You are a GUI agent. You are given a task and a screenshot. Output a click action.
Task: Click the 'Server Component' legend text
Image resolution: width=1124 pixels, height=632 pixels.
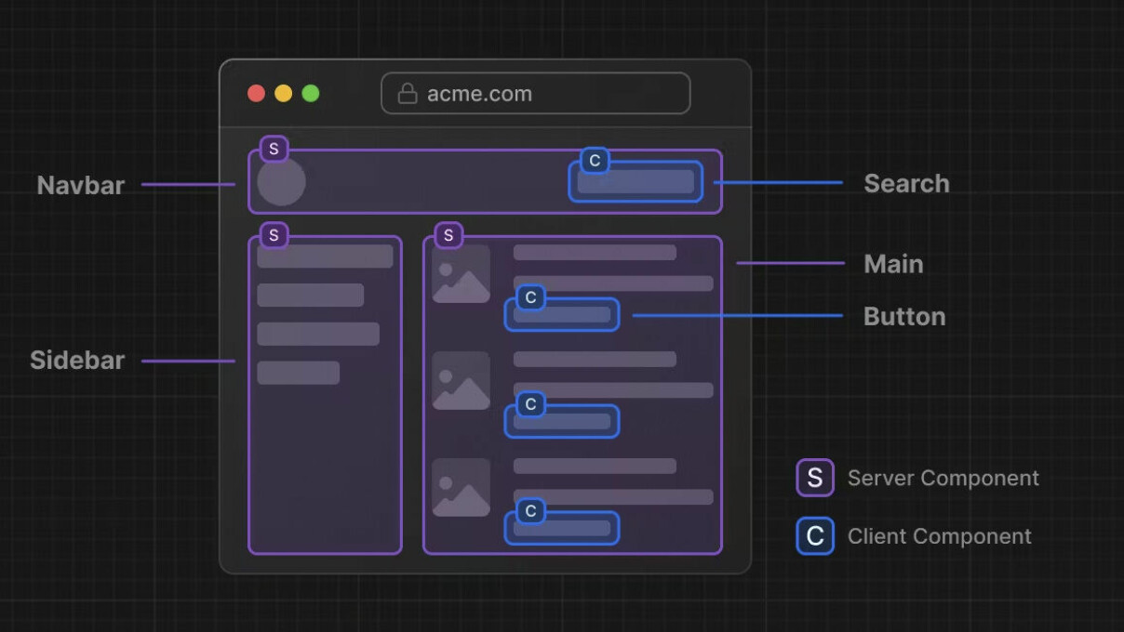(943, 478)
